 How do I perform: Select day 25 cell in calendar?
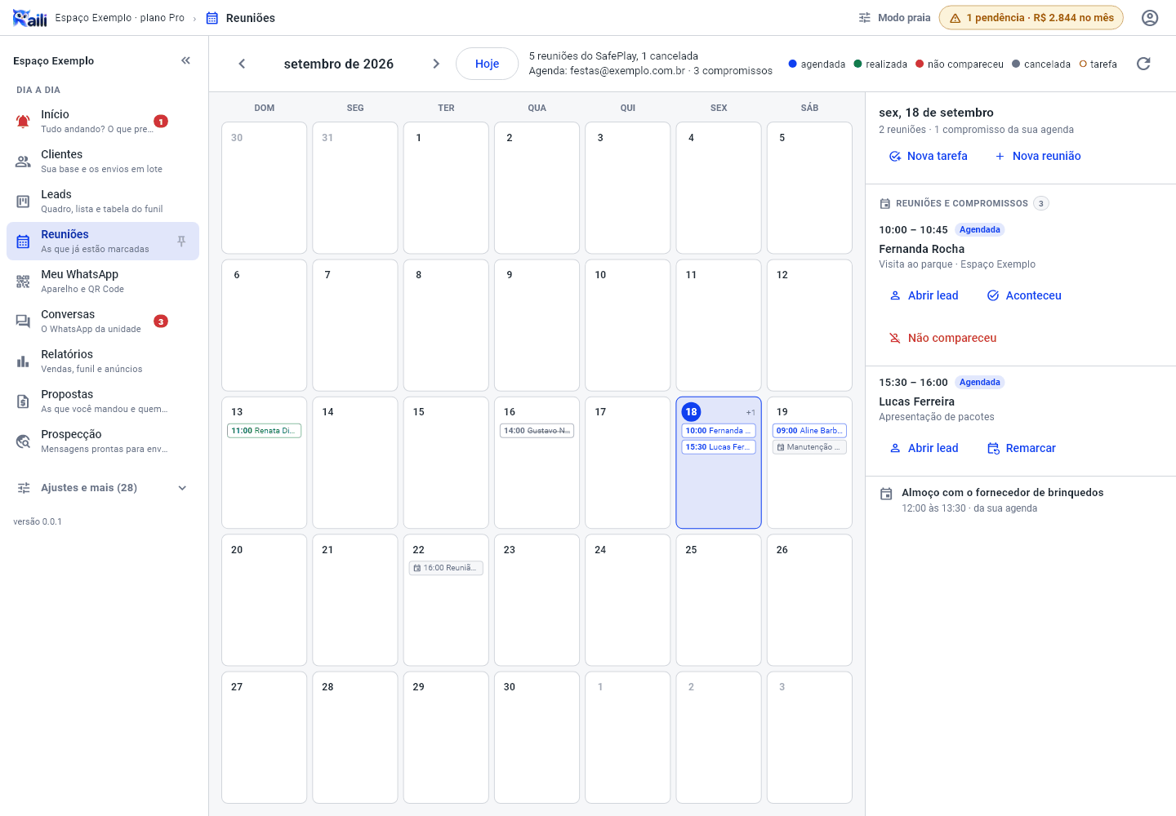click(719, 600)
